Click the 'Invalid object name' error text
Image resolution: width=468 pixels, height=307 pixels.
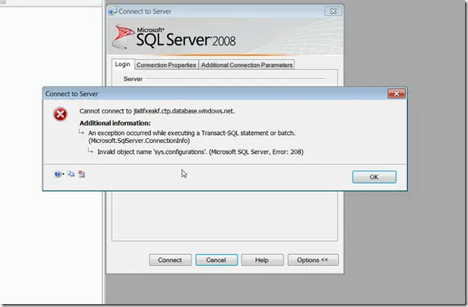[200, 152]
